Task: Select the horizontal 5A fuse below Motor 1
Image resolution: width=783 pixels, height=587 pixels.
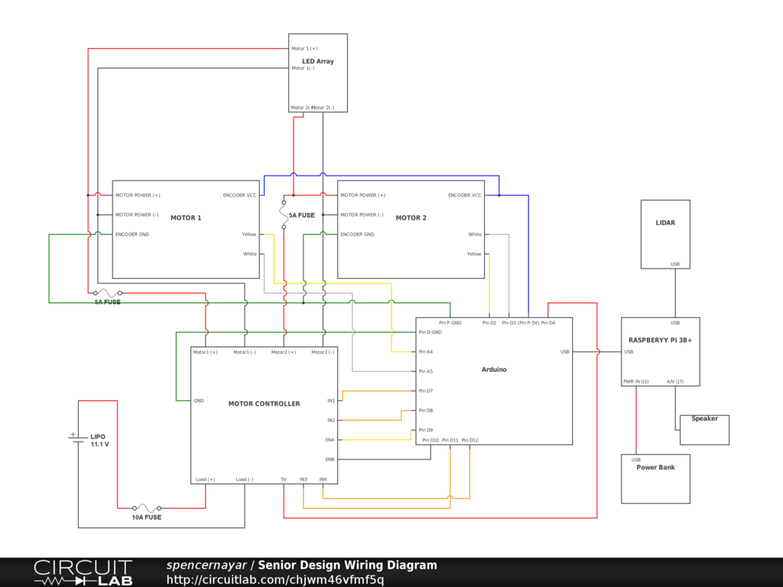Action: 107,293
